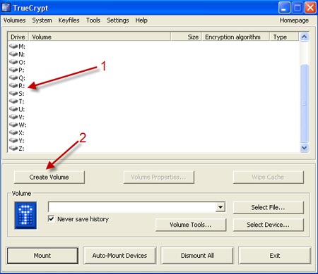
Task: Click the drive icon next to U:
Action: [13, 109]
